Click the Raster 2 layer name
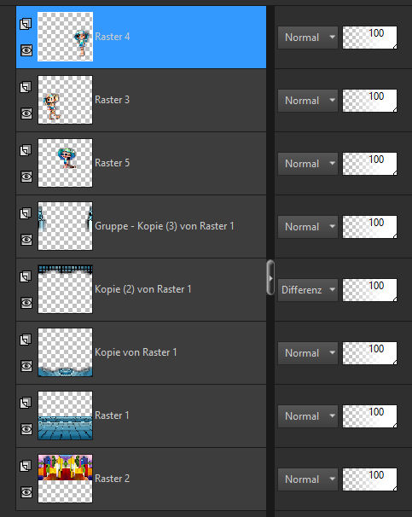The height and width of the screenshot is (517, 412). (112, 479)
